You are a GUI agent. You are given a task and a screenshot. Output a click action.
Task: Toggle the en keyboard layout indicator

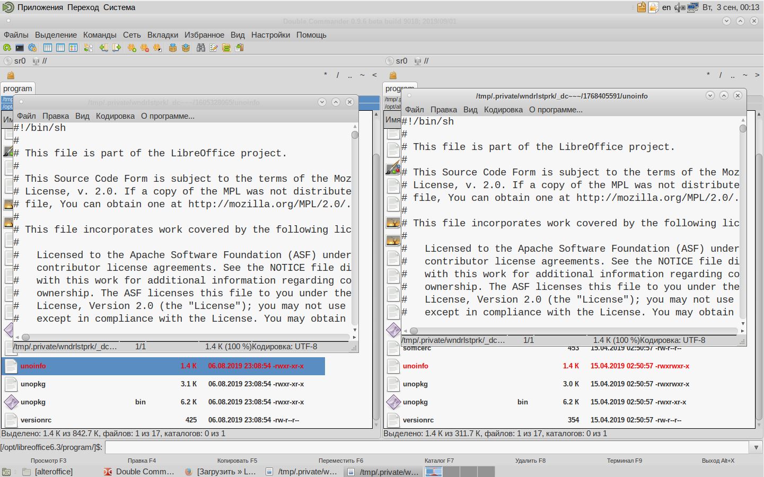click(x=666, y=7)
